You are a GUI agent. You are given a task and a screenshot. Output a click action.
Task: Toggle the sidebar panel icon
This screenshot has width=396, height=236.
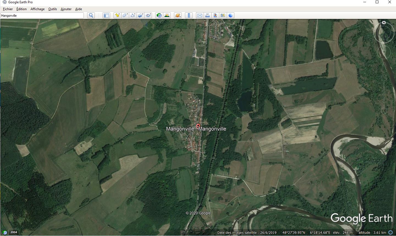coord(106,15)
